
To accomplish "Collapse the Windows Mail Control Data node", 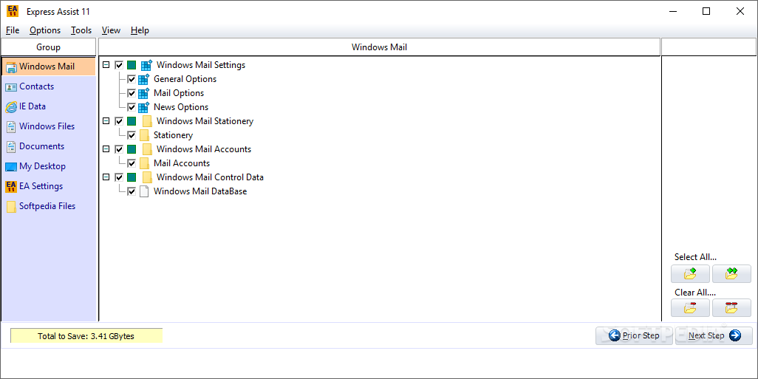I will [106, 177].
